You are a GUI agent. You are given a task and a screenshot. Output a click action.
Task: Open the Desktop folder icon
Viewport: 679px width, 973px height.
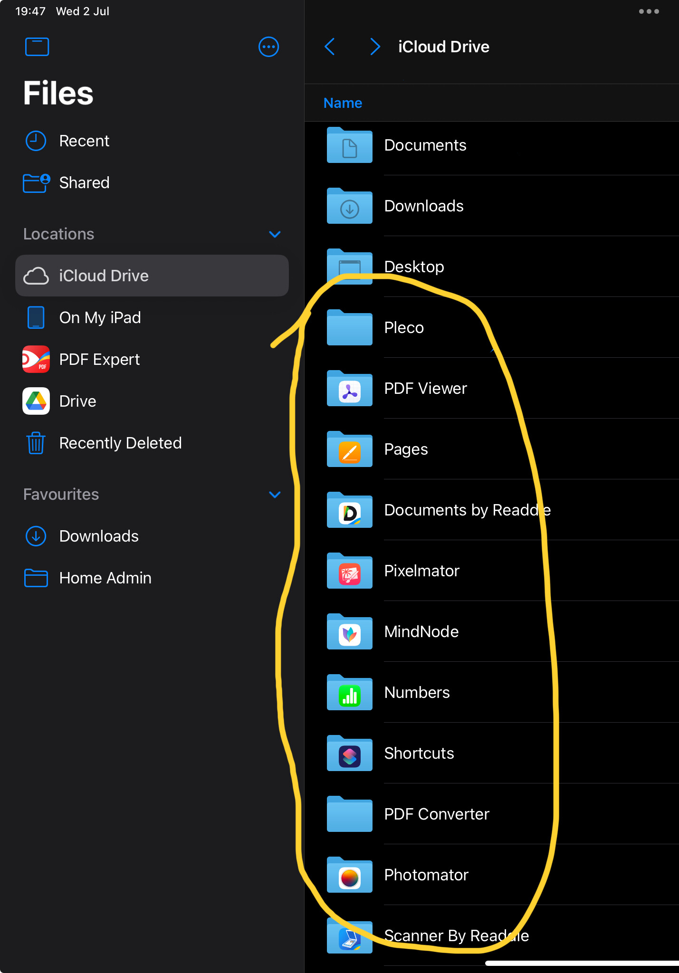tap(350, 267)
